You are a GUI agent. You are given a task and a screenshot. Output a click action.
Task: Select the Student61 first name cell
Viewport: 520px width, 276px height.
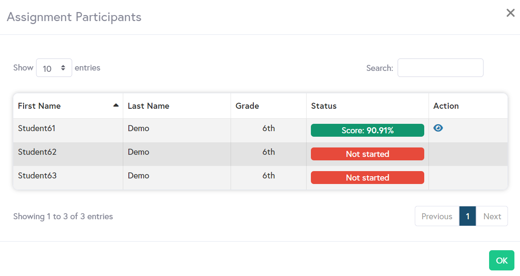click(37, 128)
